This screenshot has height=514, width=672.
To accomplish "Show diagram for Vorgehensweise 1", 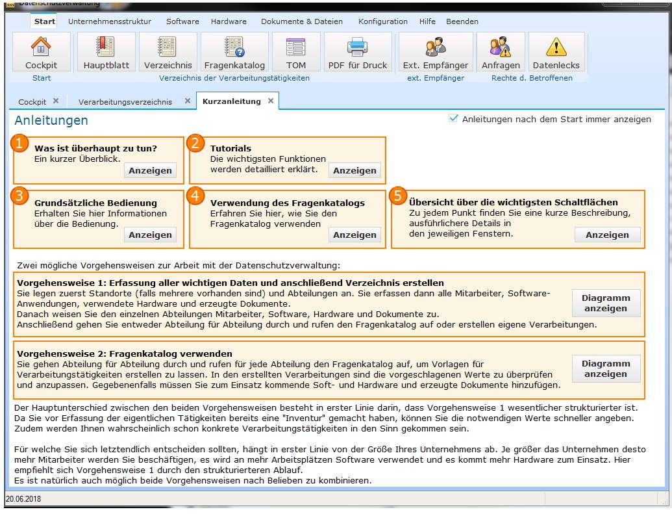I will [x=606, y=303].
